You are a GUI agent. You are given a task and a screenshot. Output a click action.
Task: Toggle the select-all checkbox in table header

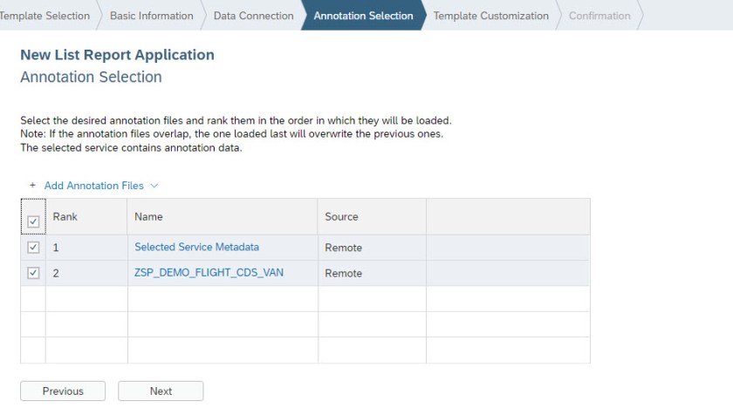point(33,222)
